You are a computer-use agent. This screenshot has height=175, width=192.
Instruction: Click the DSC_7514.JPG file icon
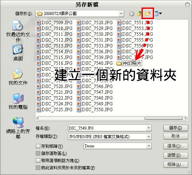pos(39,52)
